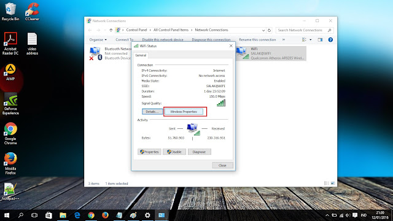Click the Help question mark icon
The image size is (393, 221).
click(x=330, y=39)
